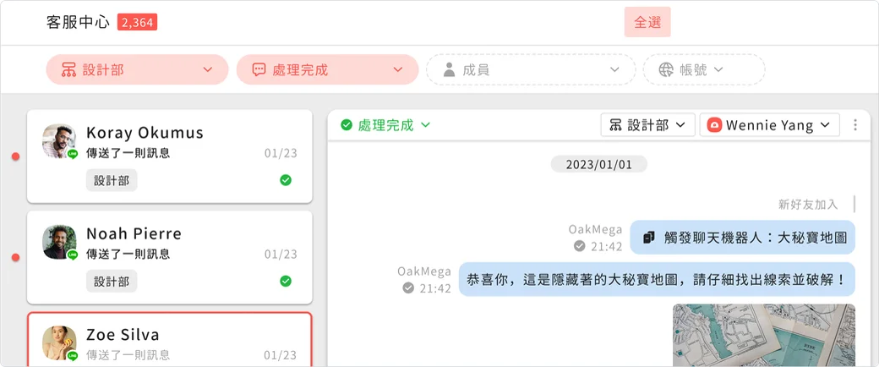
Task: Click the red unread dot beside Noah Pierre
Action: tap(16, 258)
